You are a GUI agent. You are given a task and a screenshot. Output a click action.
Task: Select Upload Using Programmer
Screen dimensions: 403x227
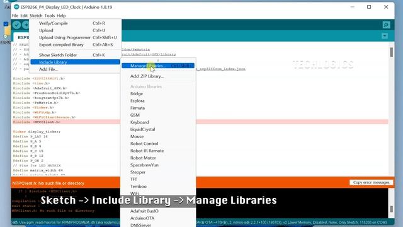click(x=75, y=38)
